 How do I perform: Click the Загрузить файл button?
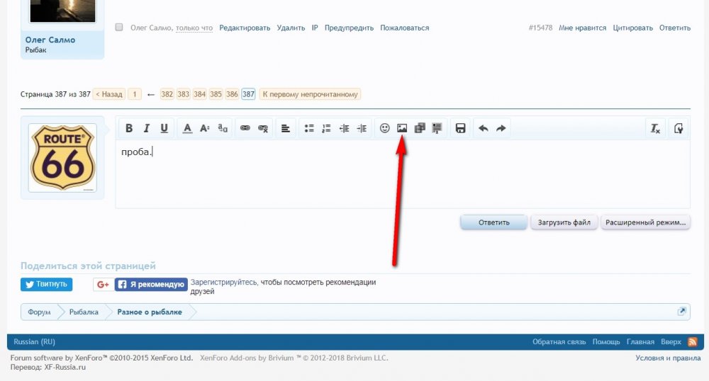click(564, 222)
